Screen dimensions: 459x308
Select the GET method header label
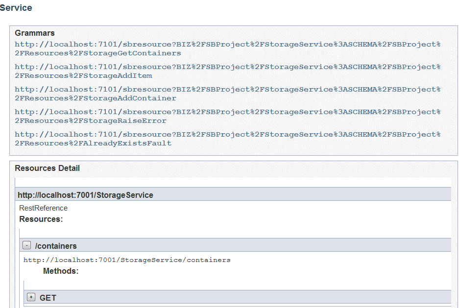point(48,298)
